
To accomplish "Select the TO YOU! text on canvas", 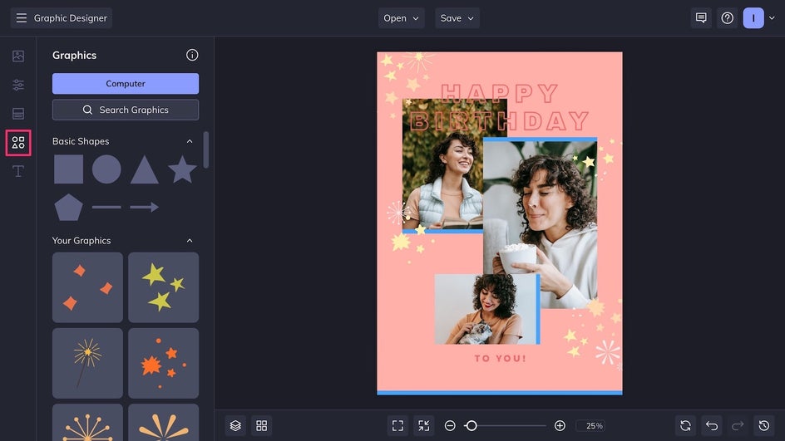I will pyautogui.click(x=500, y=359).
